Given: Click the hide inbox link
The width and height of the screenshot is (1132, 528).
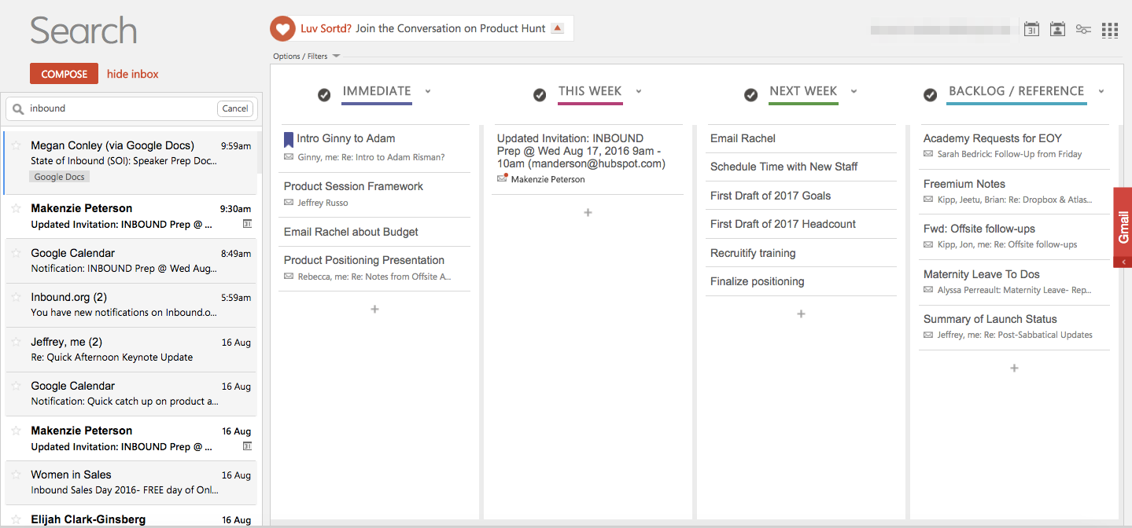Looking at the screenshot, I should point(133,74).
